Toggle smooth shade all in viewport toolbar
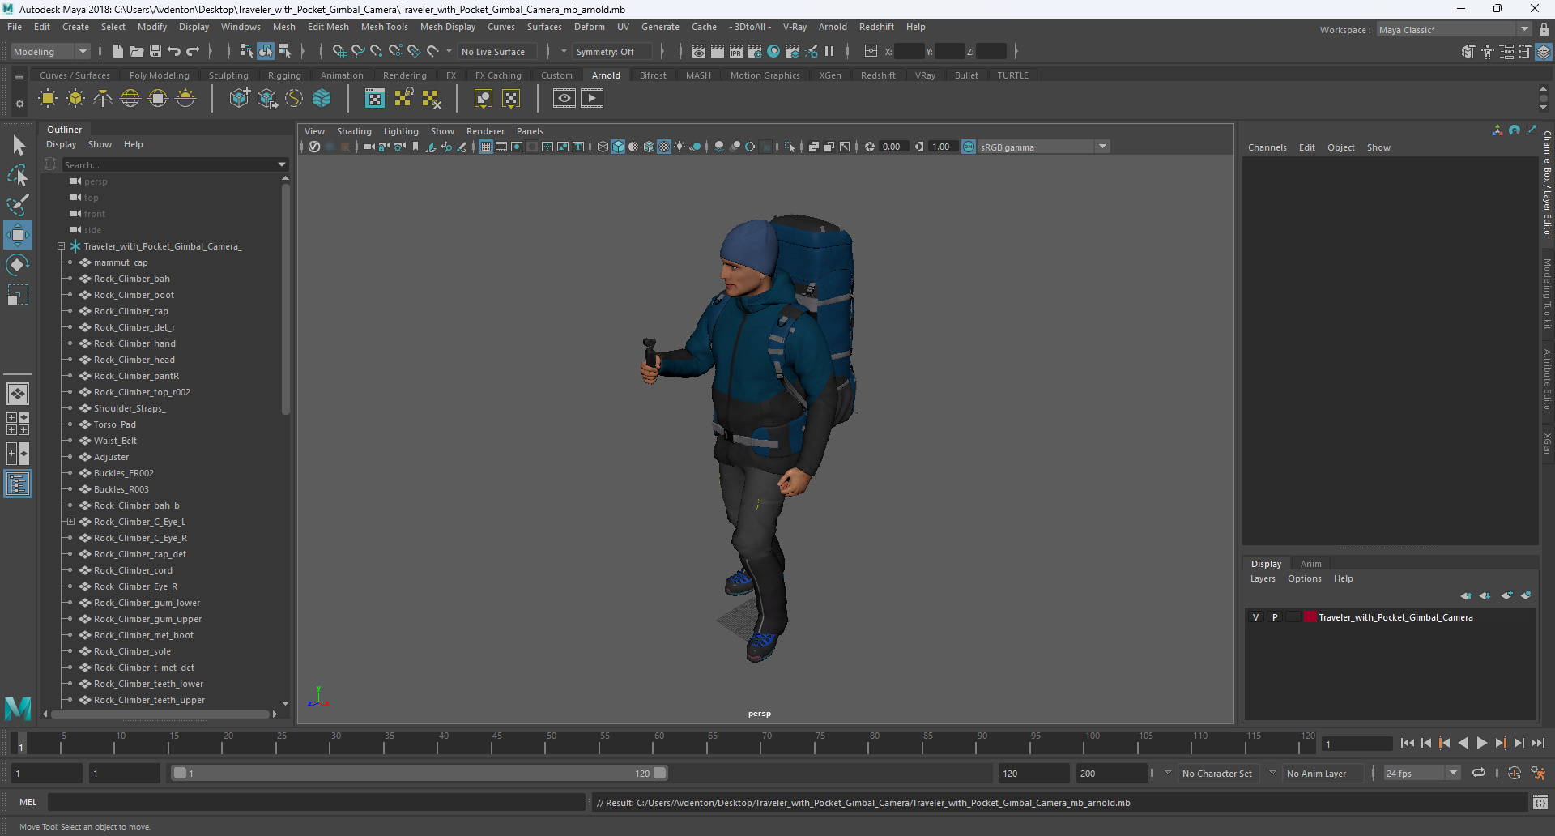 tap(619, 147)
